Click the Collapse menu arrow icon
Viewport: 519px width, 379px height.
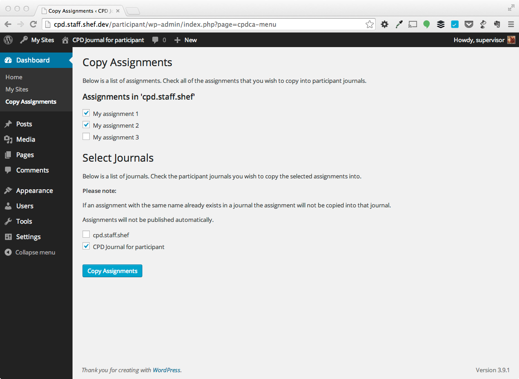(8, 252)
